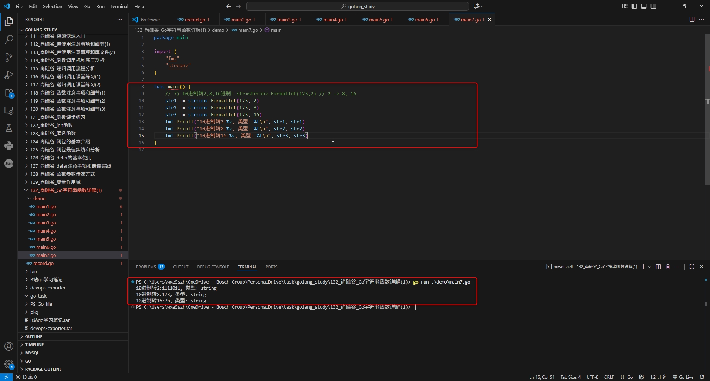
Task: Split the editor to the right
Action: click(692, 20)
